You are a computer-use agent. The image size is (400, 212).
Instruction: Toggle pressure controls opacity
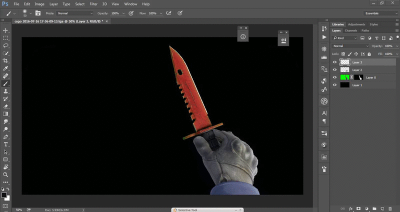(131, 13)
